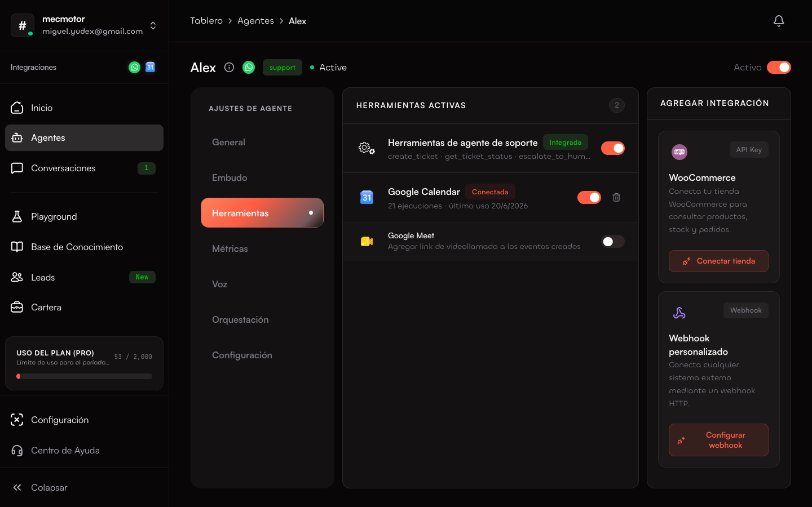Click the API Key badge
812x507 pixels.
tap(749, 150)
